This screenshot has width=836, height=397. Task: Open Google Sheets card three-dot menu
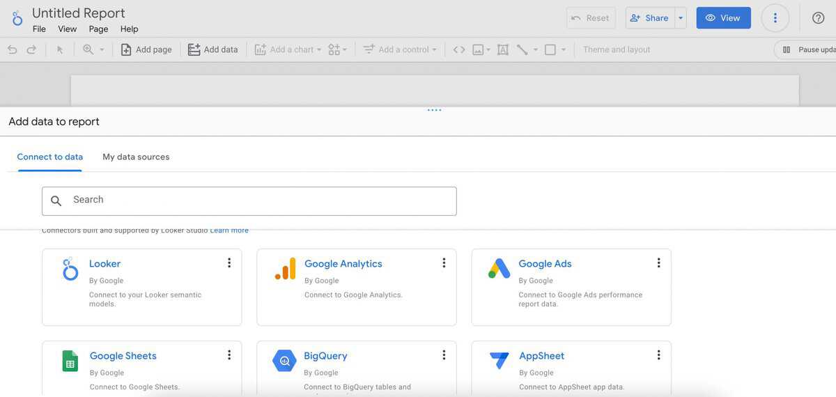tap(229, 355)
